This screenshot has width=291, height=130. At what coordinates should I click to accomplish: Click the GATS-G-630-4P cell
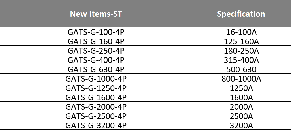pos(96,69)
